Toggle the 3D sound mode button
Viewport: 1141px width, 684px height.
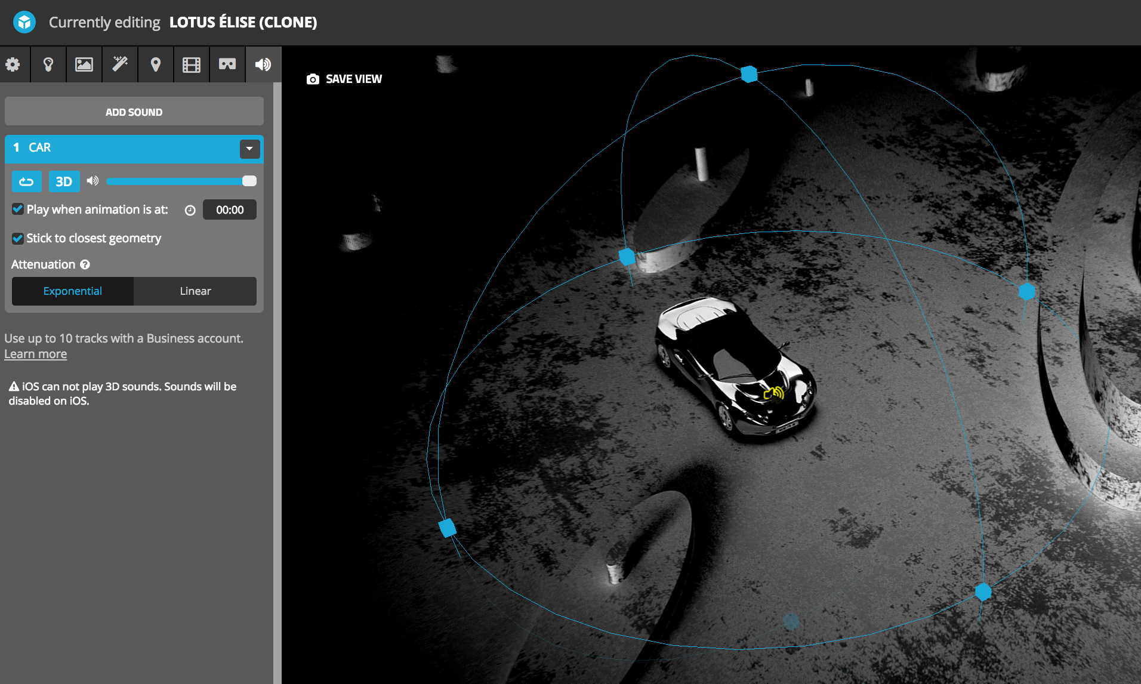64,181
